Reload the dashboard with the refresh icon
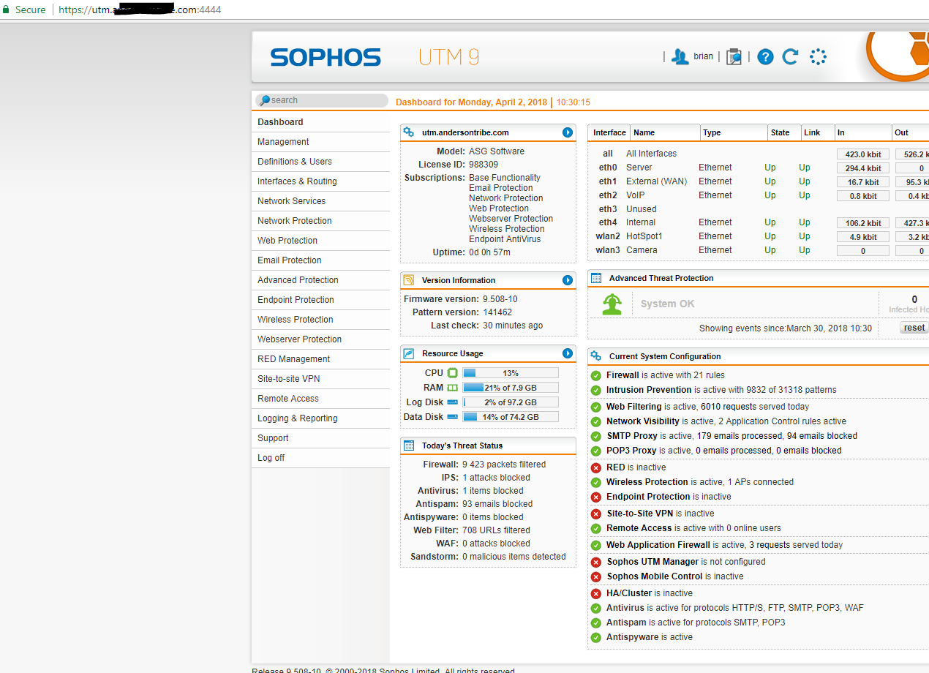This screenshot has width=929, height=673. click(790, 57)
